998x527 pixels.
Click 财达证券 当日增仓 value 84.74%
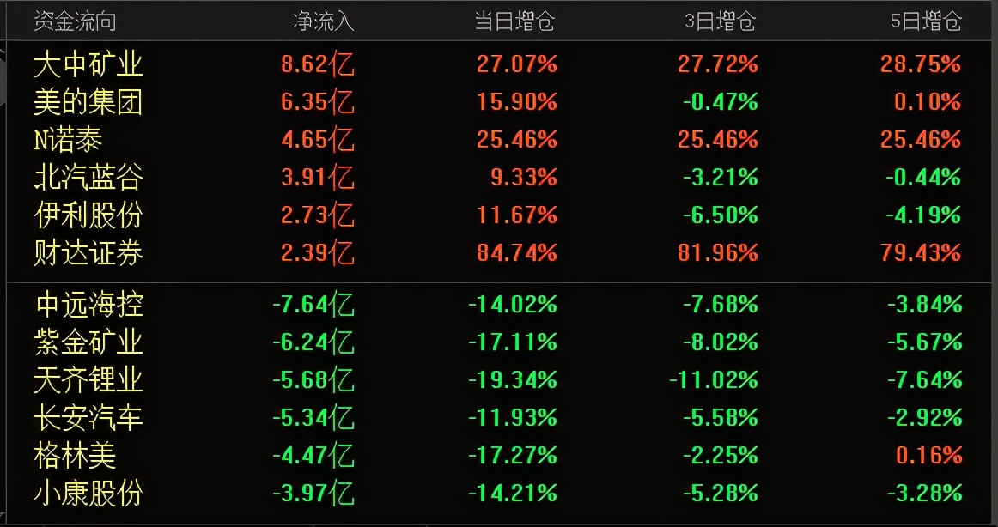517,253
